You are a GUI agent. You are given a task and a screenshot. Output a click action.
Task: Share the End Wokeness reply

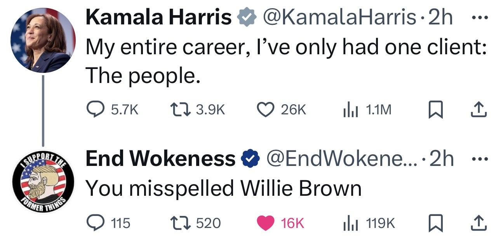478,223
